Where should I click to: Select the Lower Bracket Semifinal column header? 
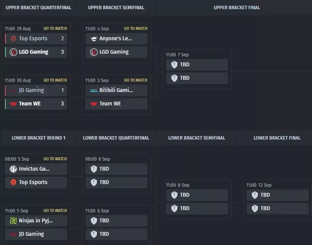pyautogui.click(x=197, y=138)
